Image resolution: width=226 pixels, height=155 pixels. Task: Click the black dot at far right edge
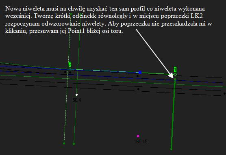click(x=224, y=94)
